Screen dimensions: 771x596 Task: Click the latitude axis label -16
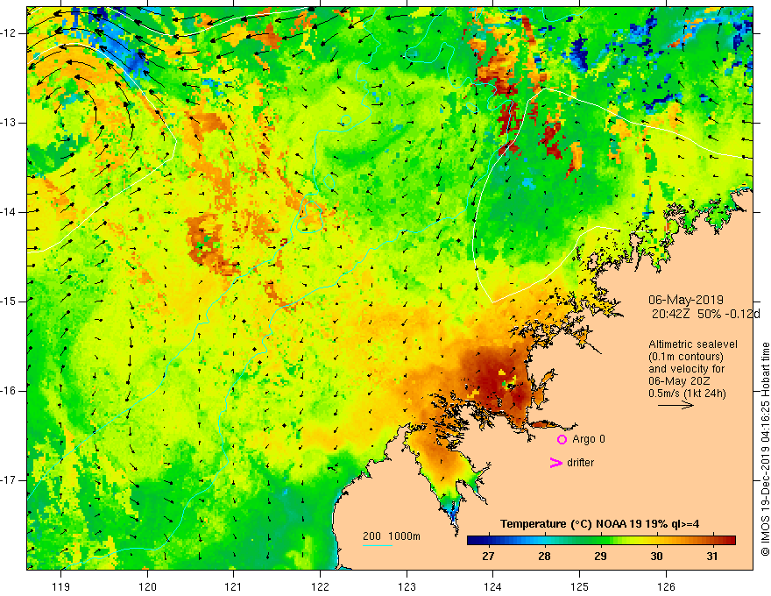10,391
